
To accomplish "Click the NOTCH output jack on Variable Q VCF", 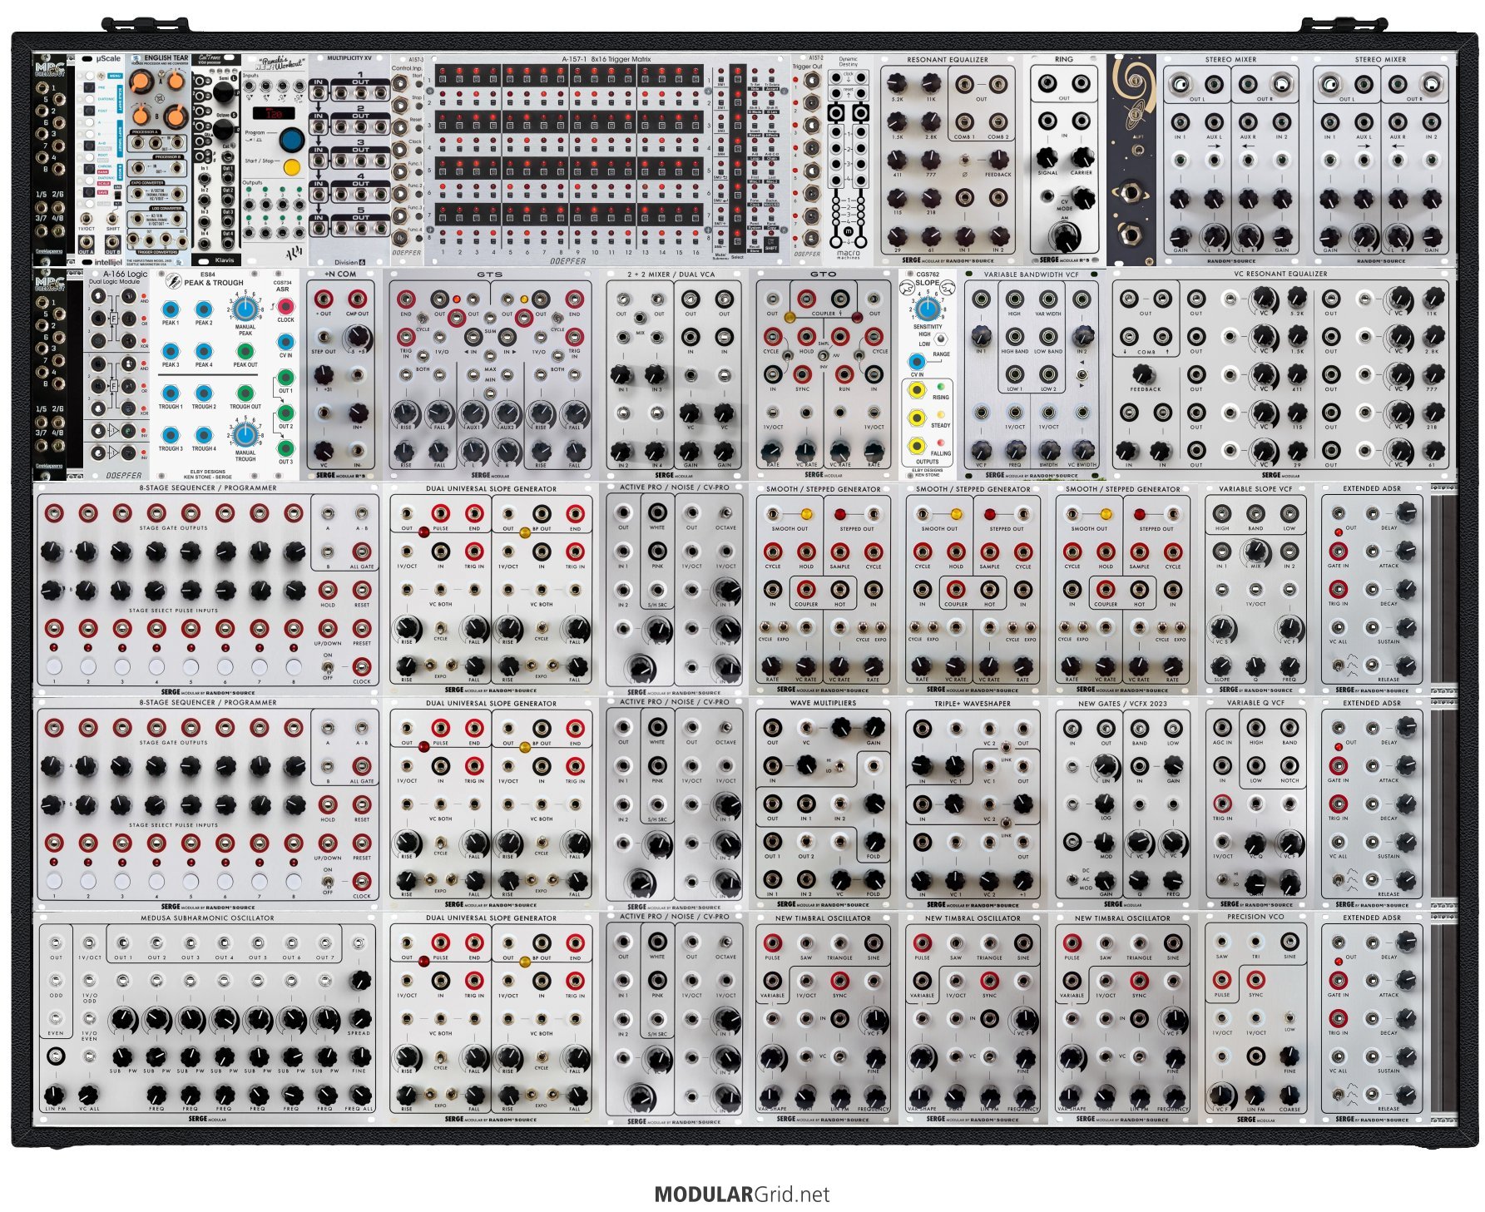I will (x=1289, y=765).
